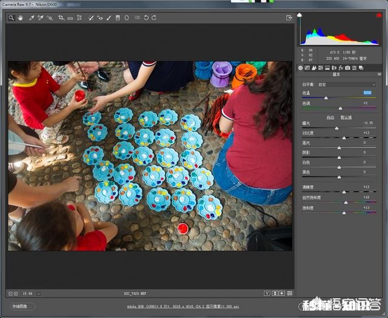Adjust the saturation (饱和度) slider
388x318 pixels.
pyautogui.click(x=344, y=213)
